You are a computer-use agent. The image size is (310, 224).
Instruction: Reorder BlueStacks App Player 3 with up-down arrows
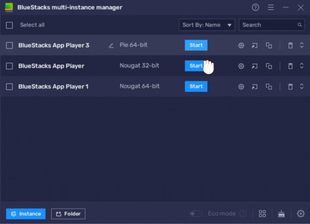(302, 45)
